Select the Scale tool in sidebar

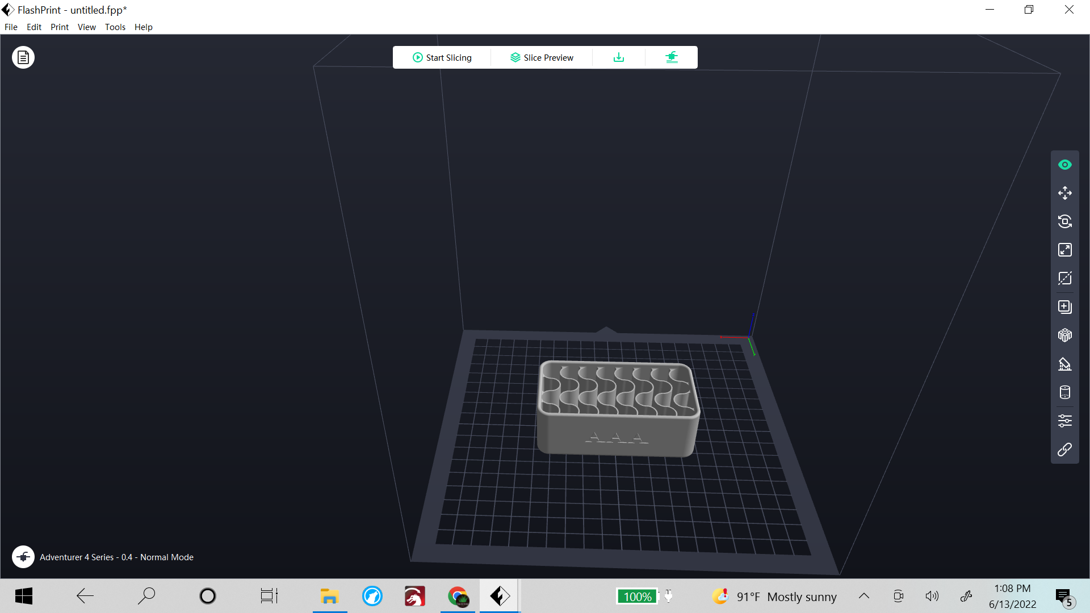coord(1064,250)
